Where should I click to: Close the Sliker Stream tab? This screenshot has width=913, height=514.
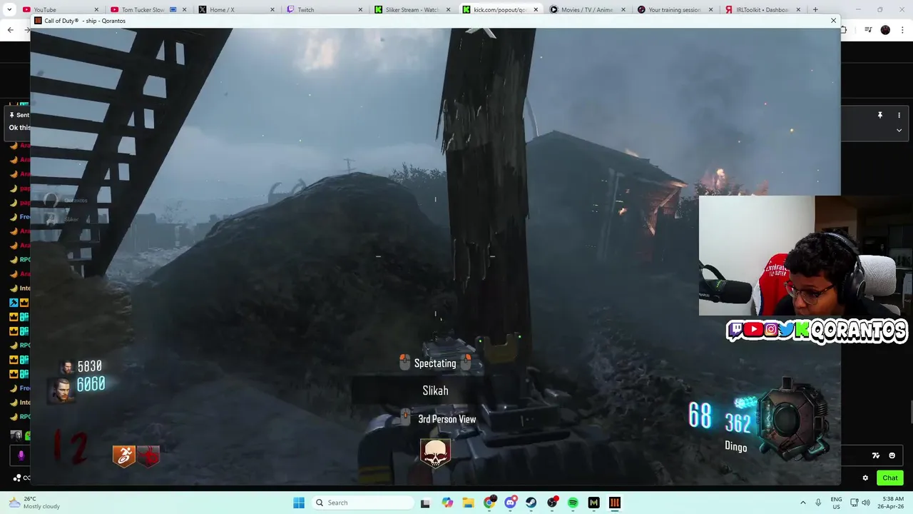[x=448, y=10]
